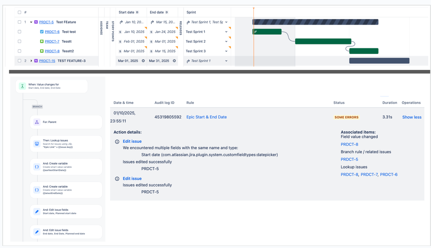The width and height of the screenshot is (431, 248).
Task: Click the sprint rollup arrow in PRDCT-5 row
Action: tap(188, 22)
